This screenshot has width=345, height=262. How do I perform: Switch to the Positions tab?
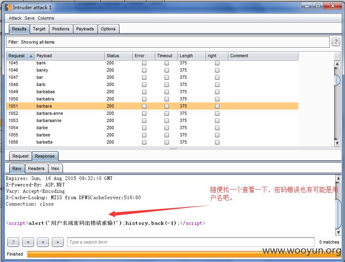coord(61,29)
